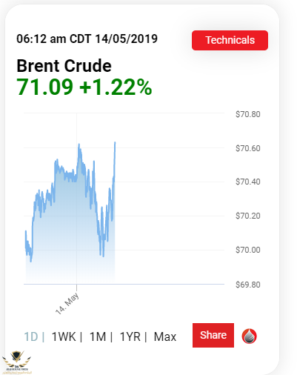Viewport: 297px width, 375px height.
Task: Click the Brent Crude title
Action: (x=64, y=66)
